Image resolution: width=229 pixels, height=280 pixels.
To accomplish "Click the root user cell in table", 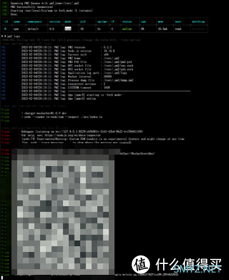I will [178, 29].
